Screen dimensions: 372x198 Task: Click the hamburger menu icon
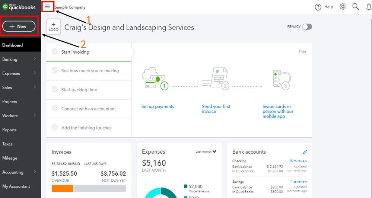click(x=47, y=6)
